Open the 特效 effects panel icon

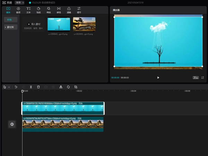point(49,9)
